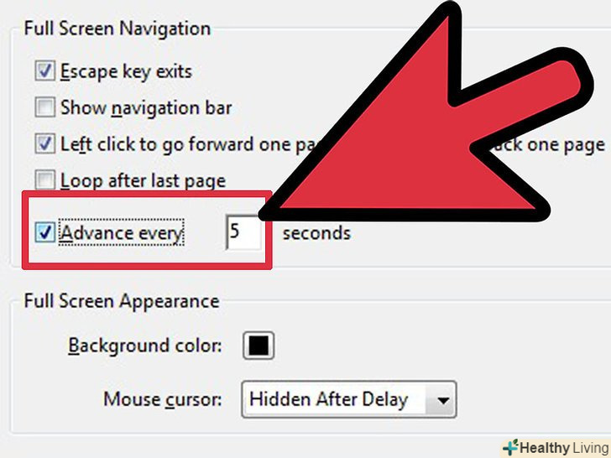The width and height of the screenshot is (611, 458).
Task: Open the black Background color swatch
Action: pyautogui.click(x=258, y=346)
